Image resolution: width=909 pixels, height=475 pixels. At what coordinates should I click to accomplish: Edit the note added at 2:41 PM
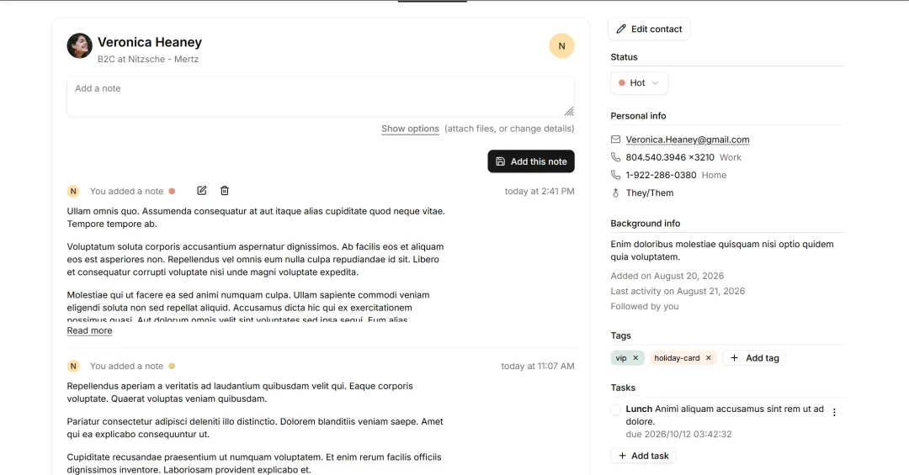(x=202, y=191)
